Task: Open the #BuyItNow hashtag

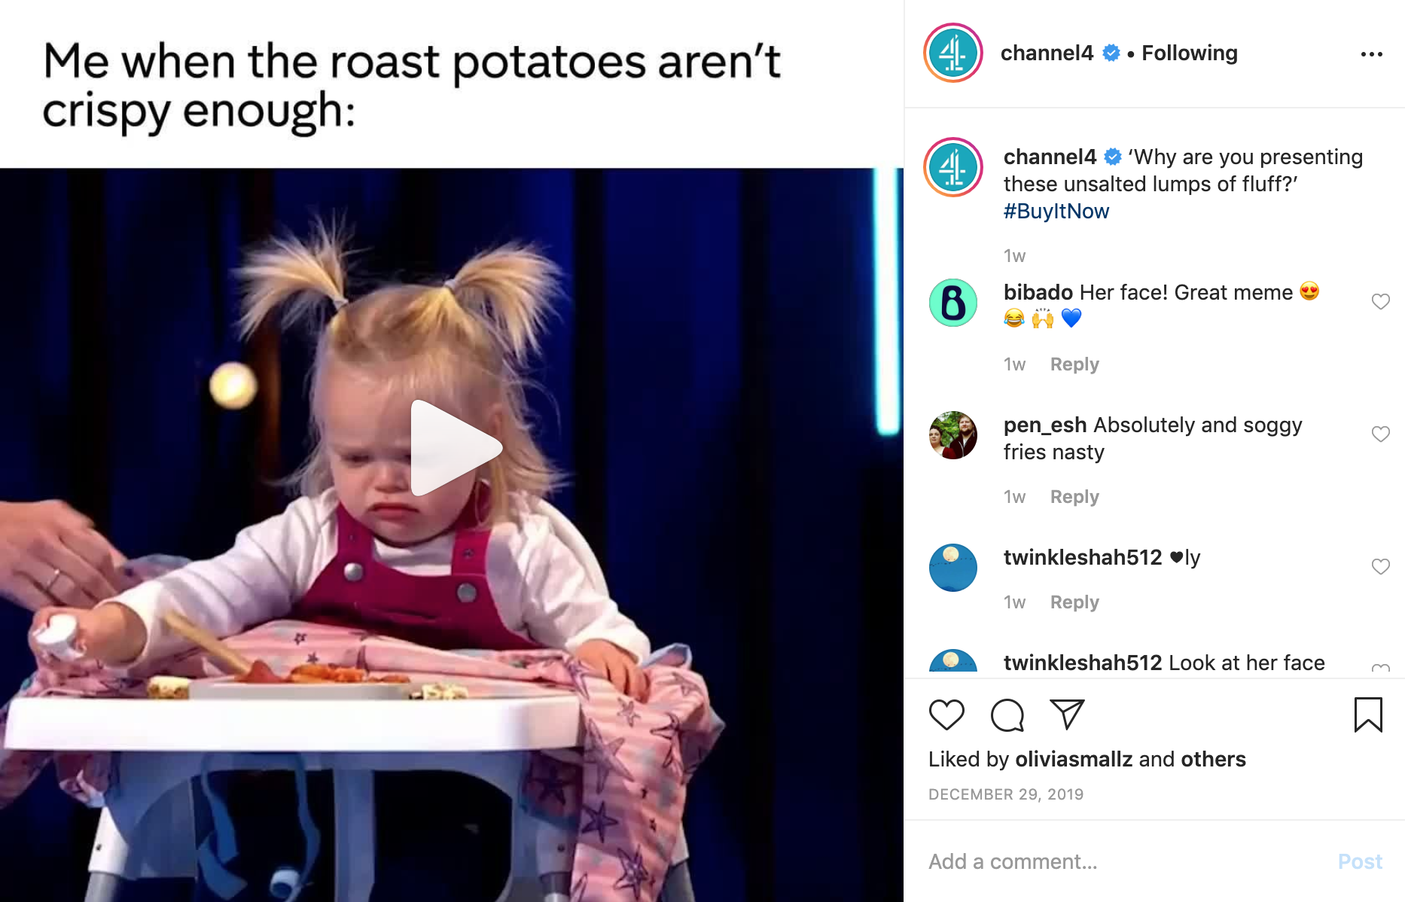Action: (x=1056, y=212)
